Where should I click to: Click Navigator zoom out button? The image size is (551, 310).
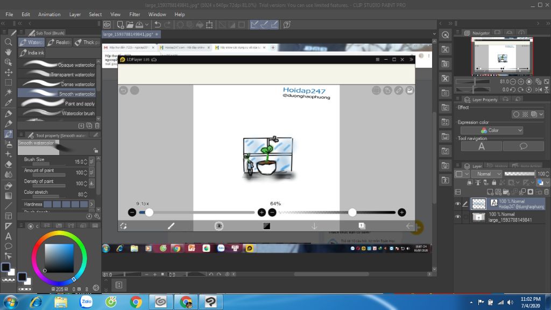click(x=513, y=82)
